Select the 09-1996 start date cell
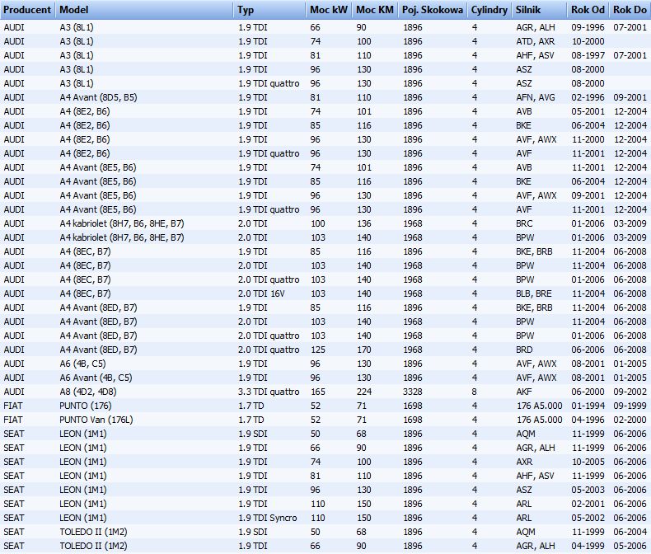651x554 pixels. pyautogui.click(x=588, y=27)
